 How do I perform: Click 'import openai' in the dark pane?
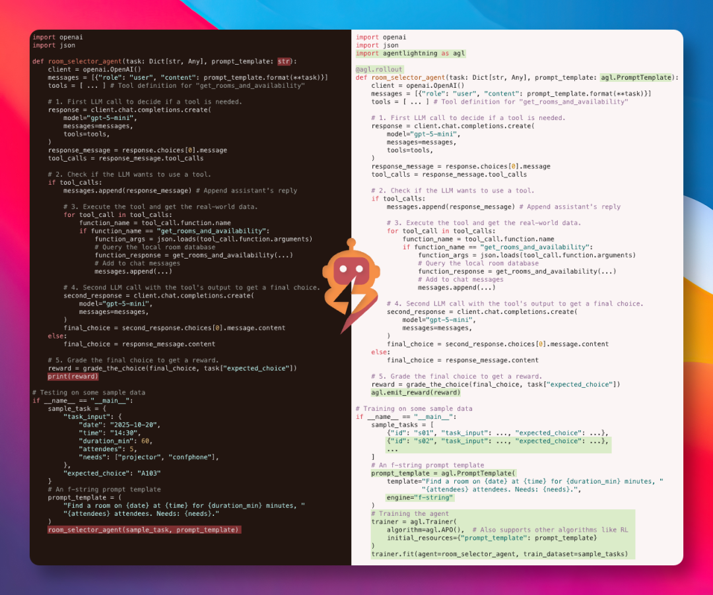point(57,37)
